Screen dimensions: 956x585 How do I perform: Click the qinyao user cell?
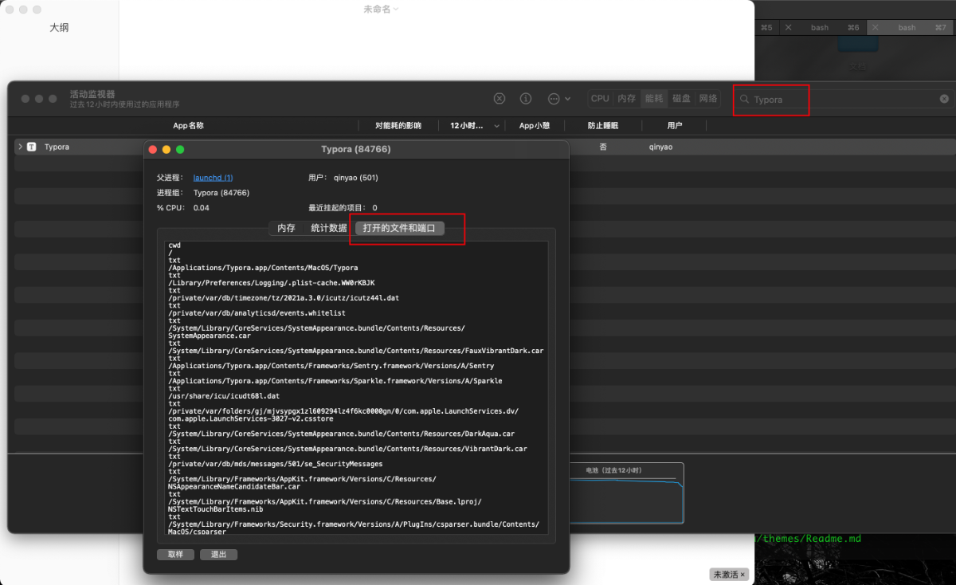tap(660, 147)
